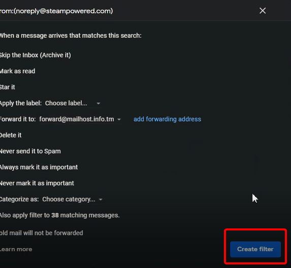Toggle Always mark it as important
Screen dimensions: 291x268
pyautogui.click(x=39, y=167)
